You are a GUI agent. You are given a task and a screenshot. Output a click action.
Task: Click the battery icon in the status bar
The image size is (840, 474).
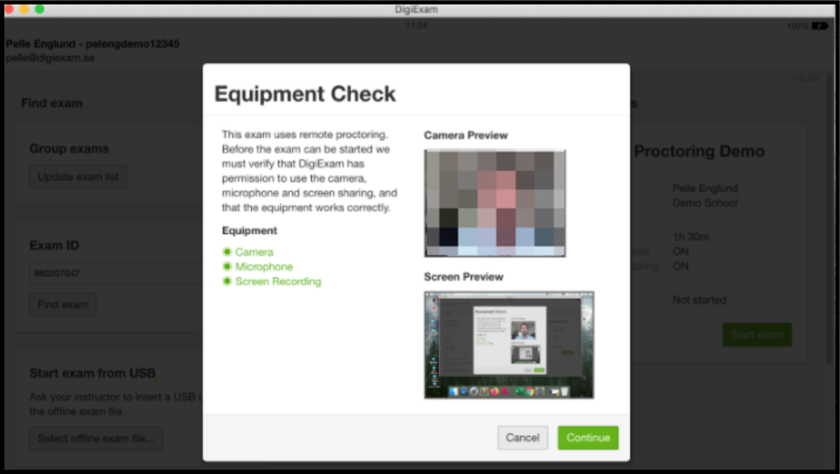[820, 26]
